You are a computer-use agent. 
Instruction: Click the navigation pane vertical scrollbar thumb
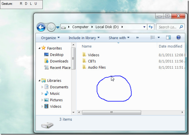coord(73,58)
